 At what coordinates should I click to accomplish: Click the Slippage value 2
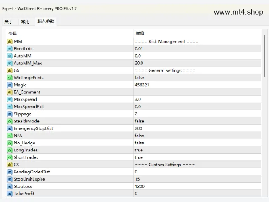tap(136, 114)
